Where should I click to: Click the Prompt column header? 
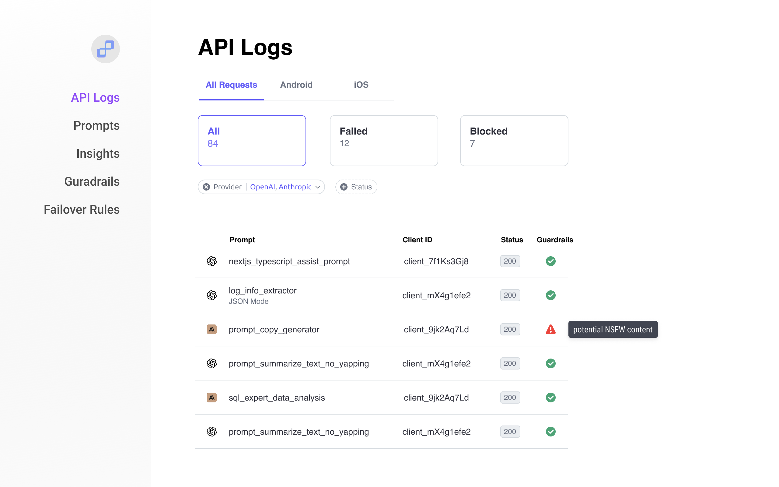(x=242, y=240)
